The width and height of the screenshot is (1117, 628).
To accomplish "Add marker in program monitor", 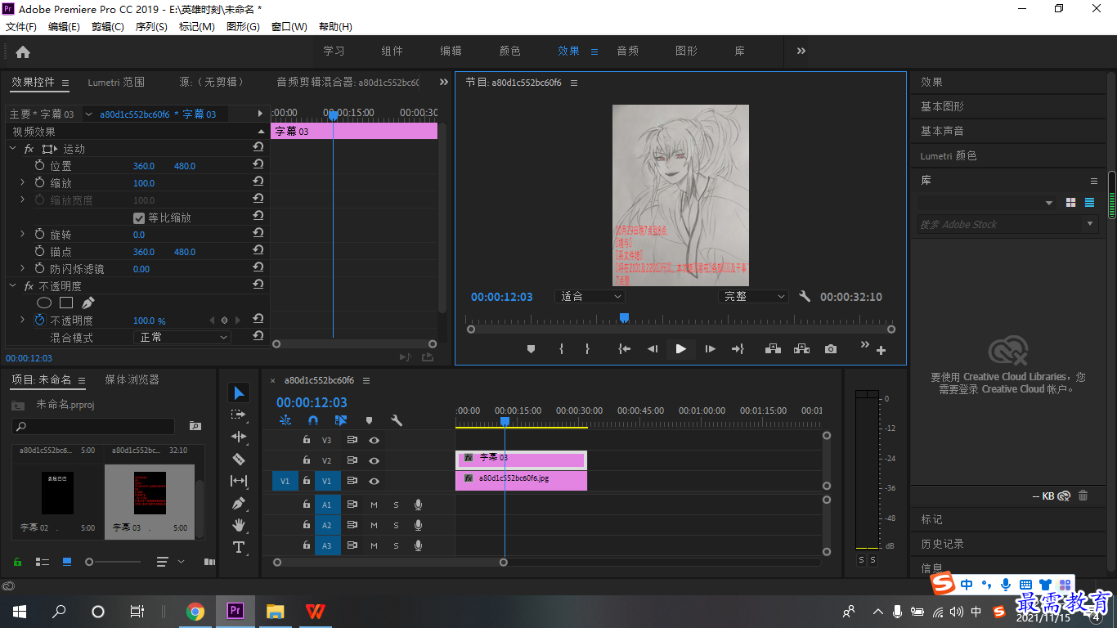I will pos(531,349).
